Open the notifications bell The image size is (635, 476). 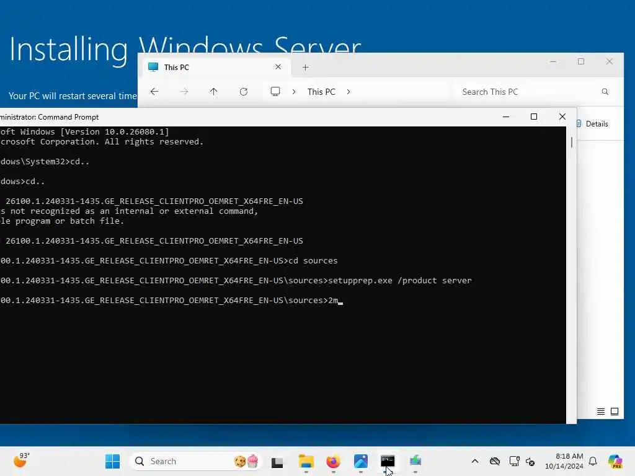pos(593,461)
